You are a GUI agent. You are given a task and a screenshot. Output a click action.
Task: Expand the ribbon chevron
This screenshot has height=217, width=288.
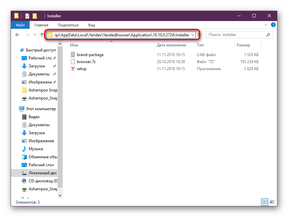click(x=266, y=25)
